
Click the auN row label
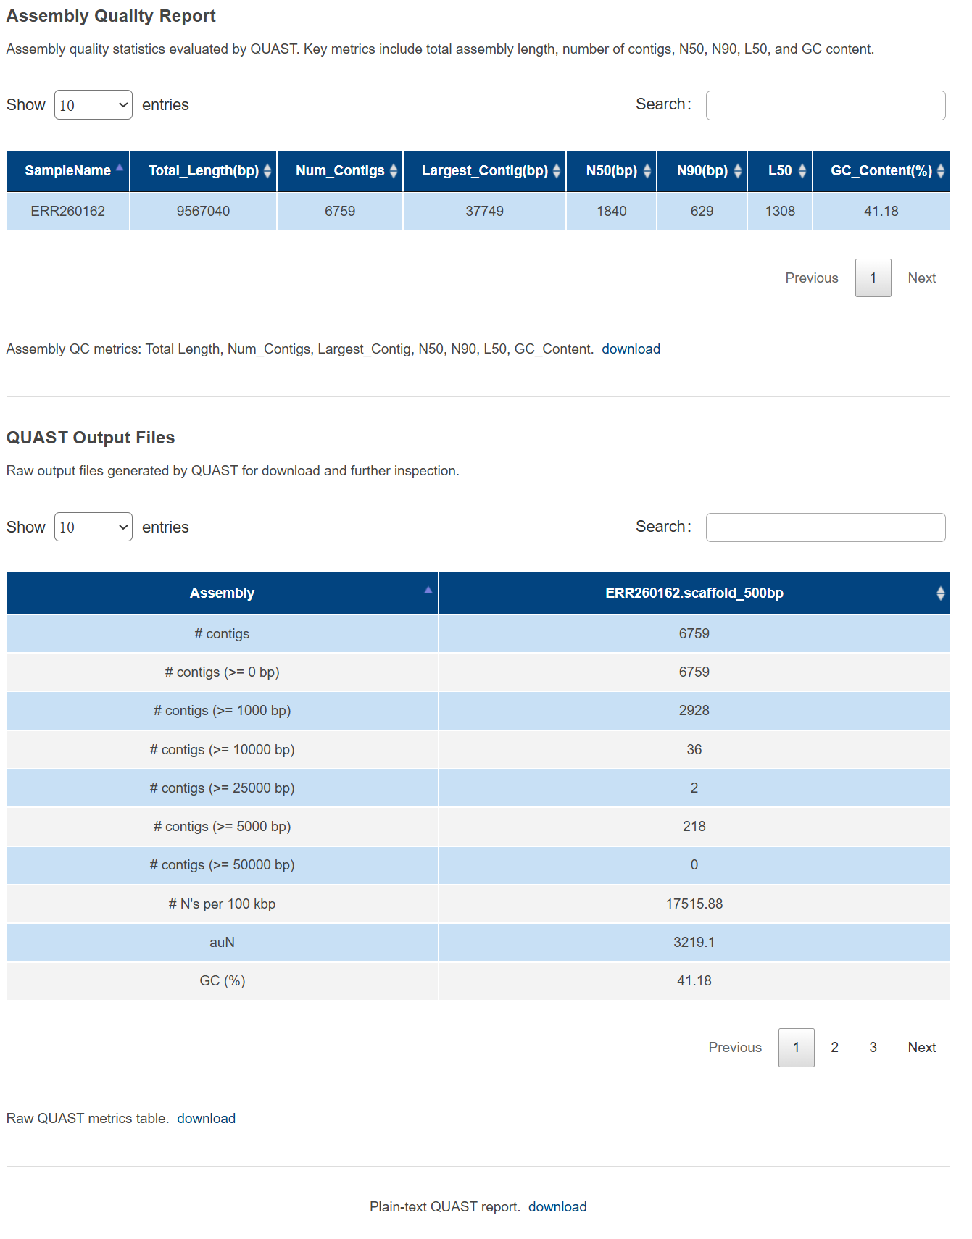pyautogui.click(x=223, y=943)
